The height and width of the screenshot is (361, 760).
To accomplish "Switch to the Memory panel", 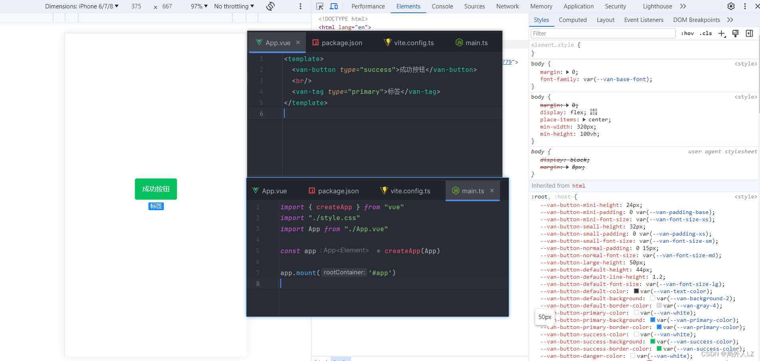I will (541, 6).
